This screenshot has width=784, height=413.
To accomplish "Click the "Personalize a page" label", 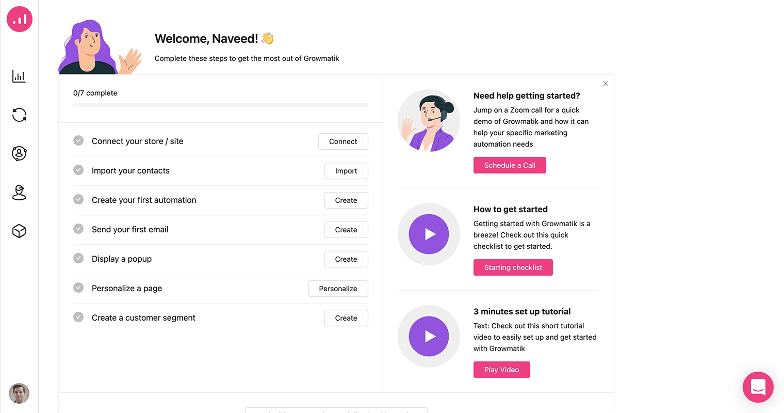I will point(127,288).
